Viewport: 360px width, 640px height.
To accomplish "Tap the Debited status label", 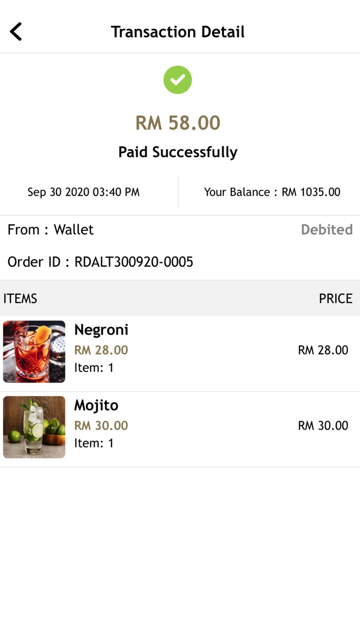I will (327, 229).
